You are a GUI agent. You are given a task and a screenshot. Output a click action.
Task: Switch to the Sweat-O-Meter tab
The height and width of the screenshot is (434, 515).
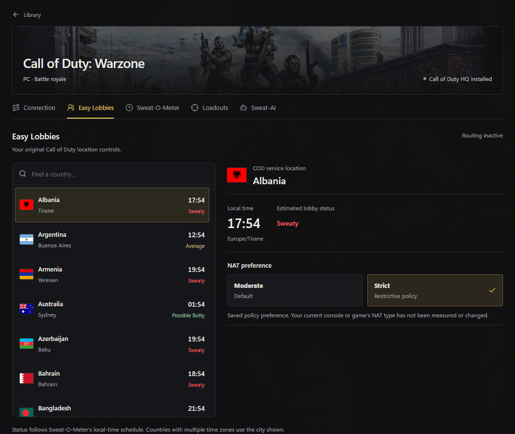[152, 108]
